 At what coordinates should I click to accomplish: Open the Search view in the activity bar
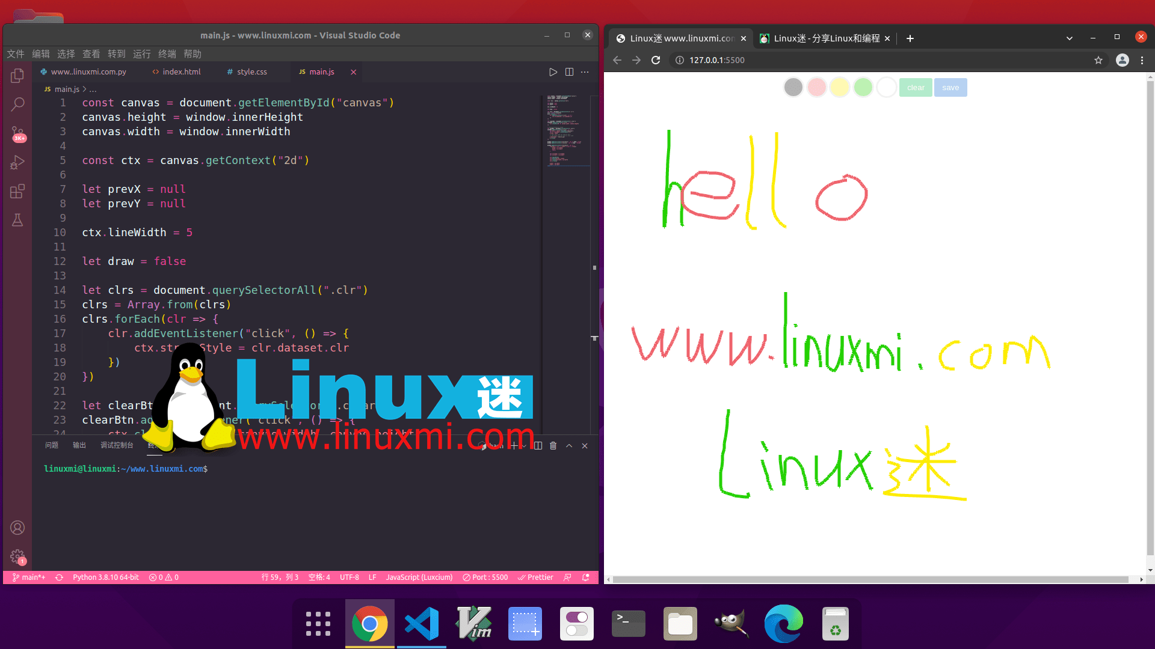pos(17,104)
